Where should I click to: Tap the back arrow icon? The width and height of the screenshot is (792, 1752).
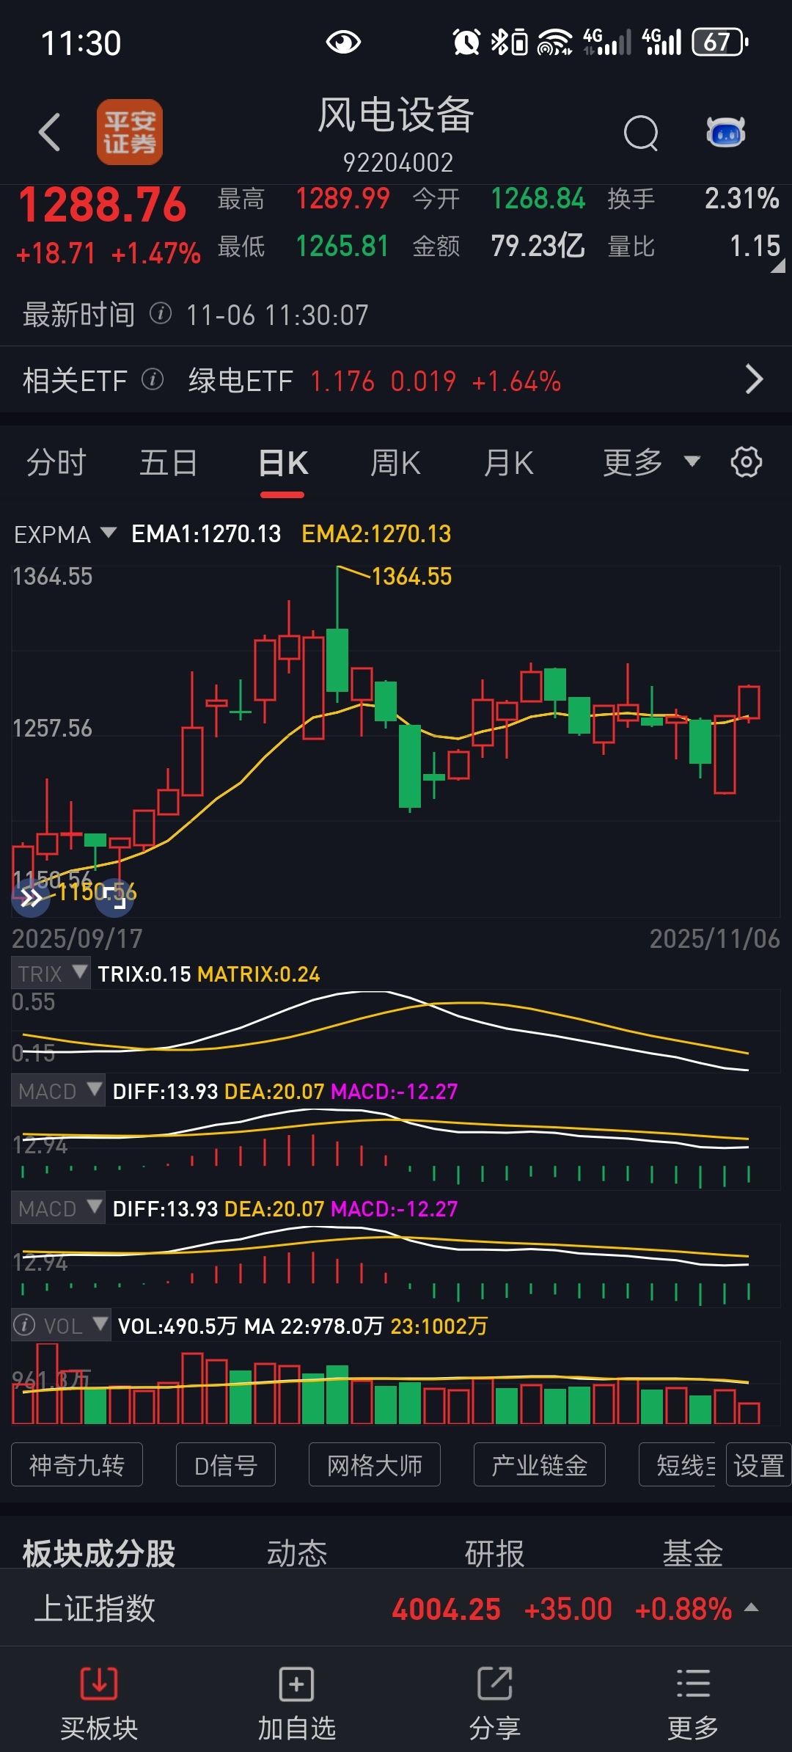pos(49,132)
